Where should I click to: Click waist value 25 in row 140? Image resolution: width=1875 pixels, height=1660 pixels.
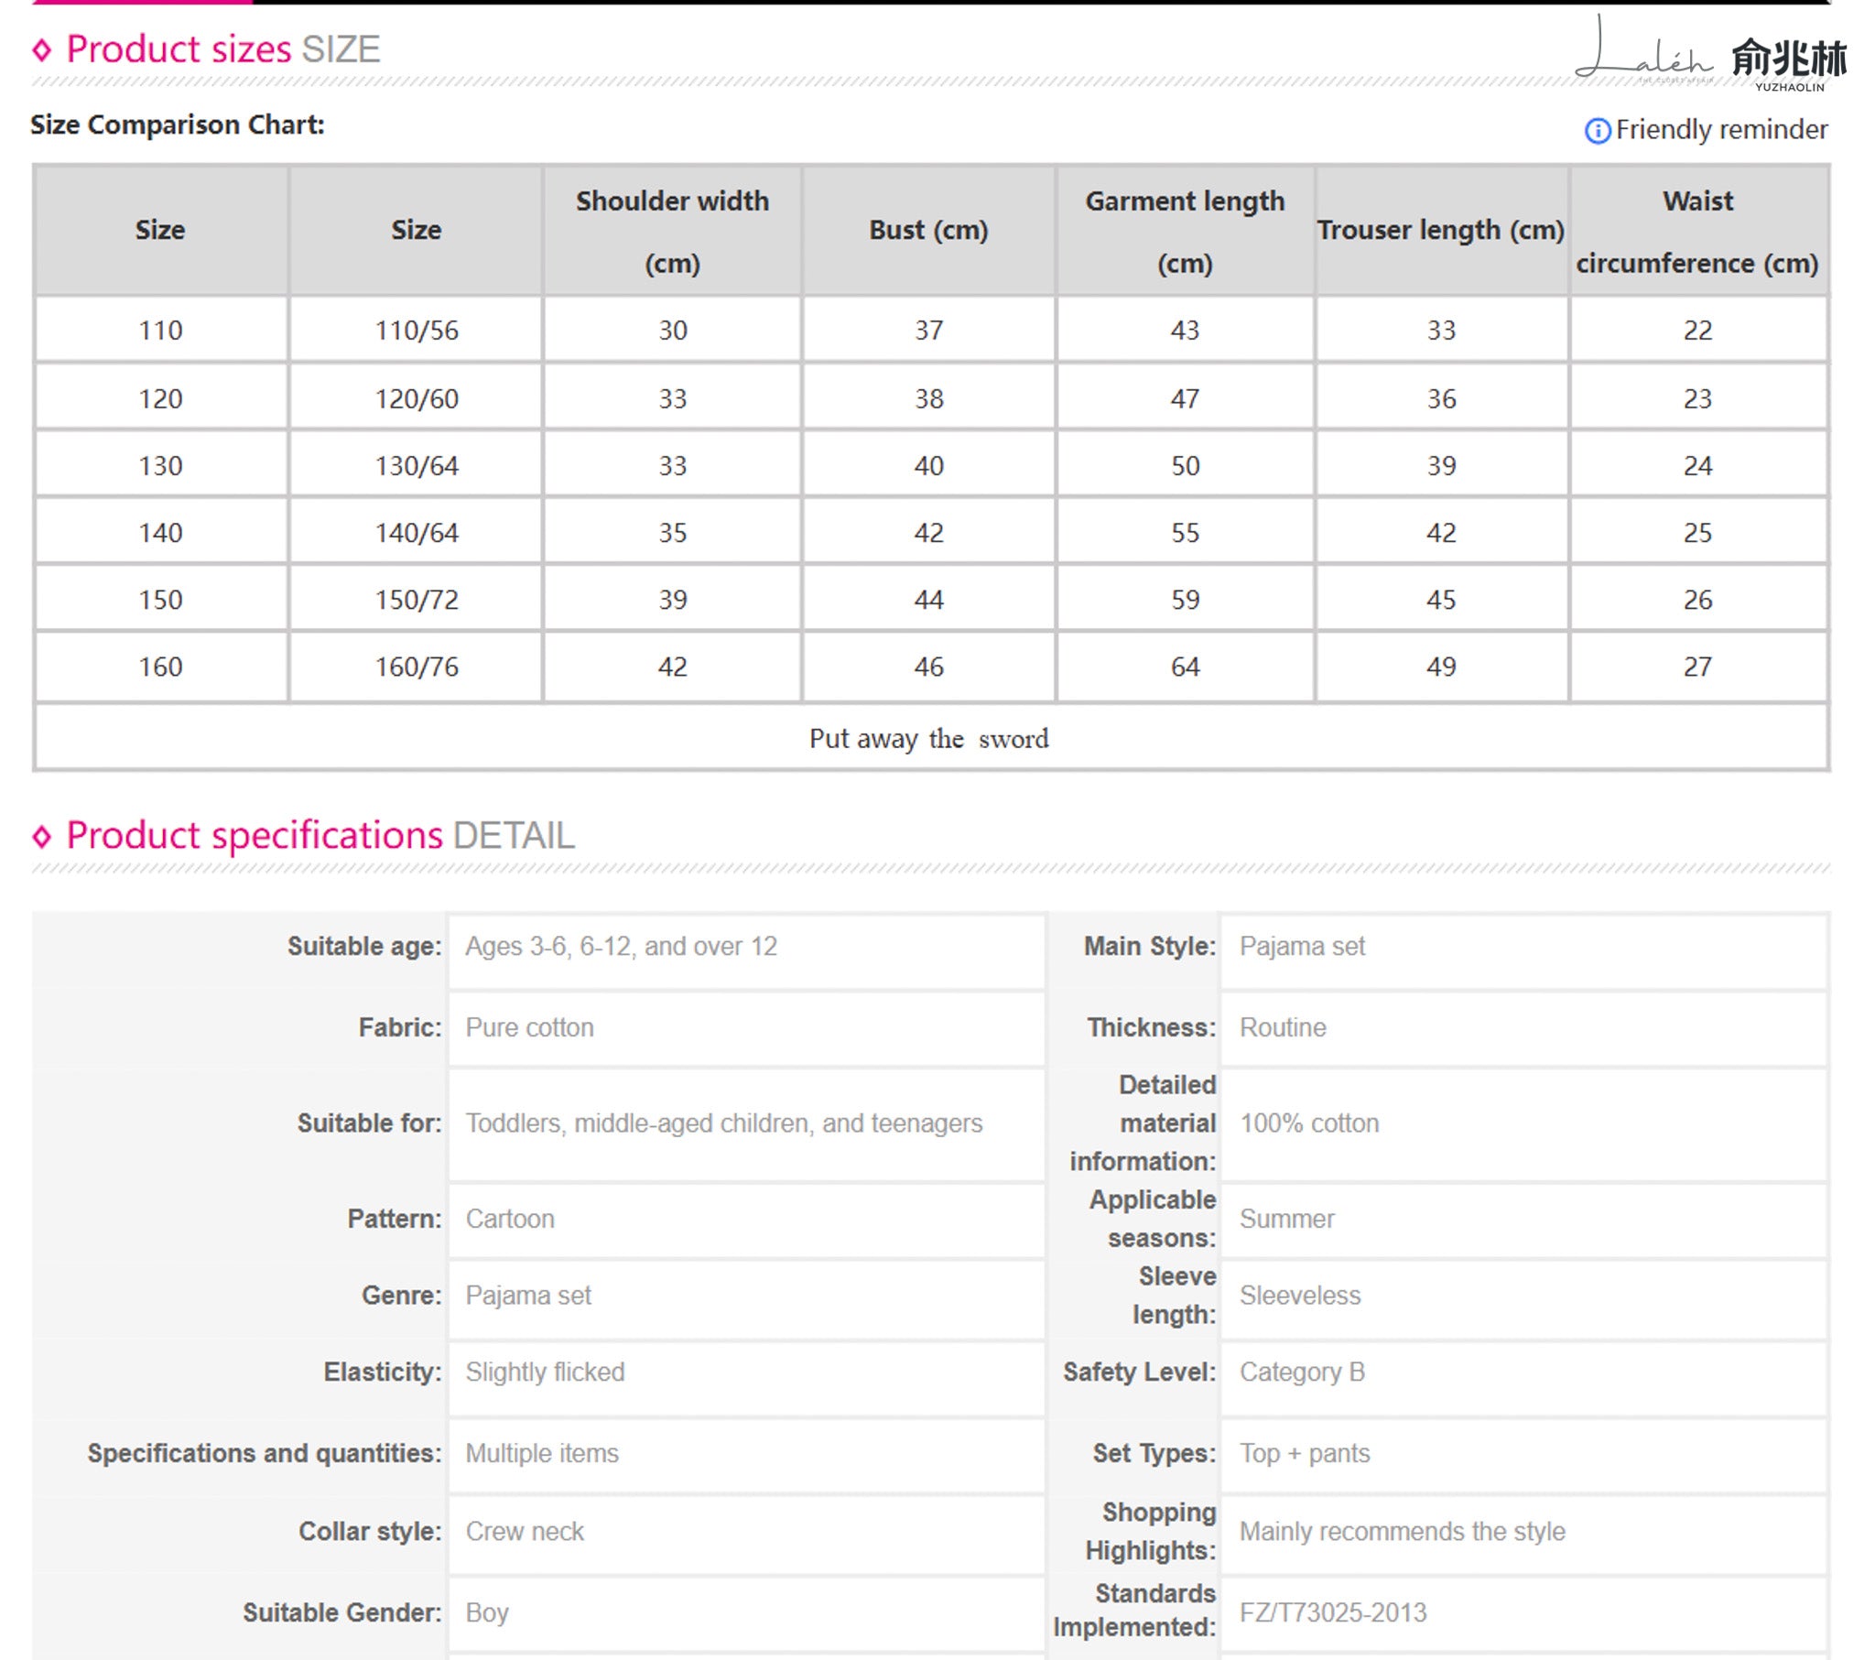click(1697, 532)
